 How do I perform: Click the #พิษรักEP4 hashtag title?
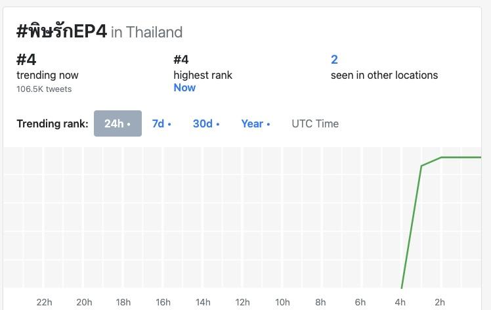(62, 32)
